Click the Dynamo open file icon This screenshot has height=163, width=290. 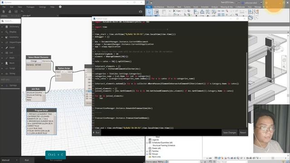pyautogui.click(x=10, y=11)
